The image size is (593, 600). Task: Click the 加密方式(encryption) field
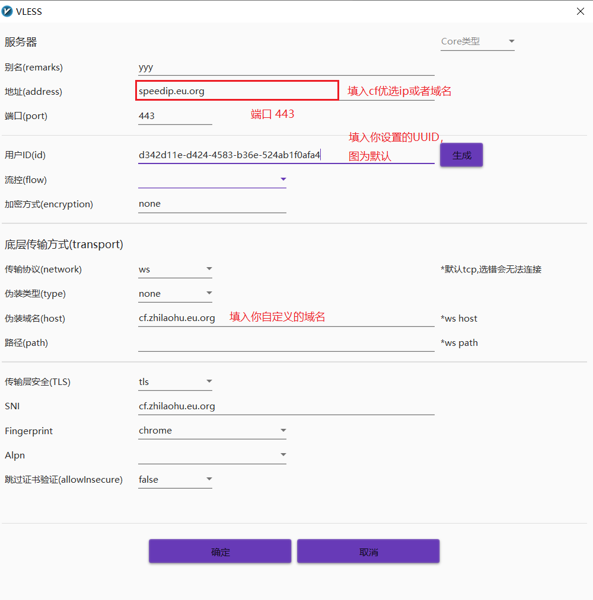212,204
